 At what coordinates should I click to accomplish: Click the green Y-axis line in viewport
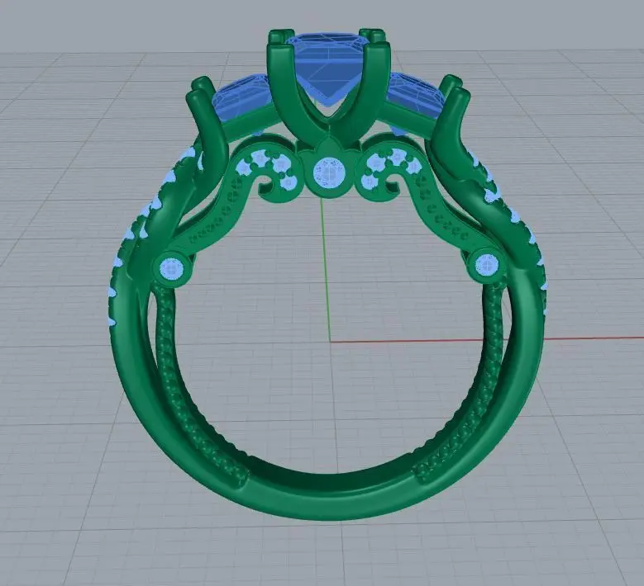point(326,268)
